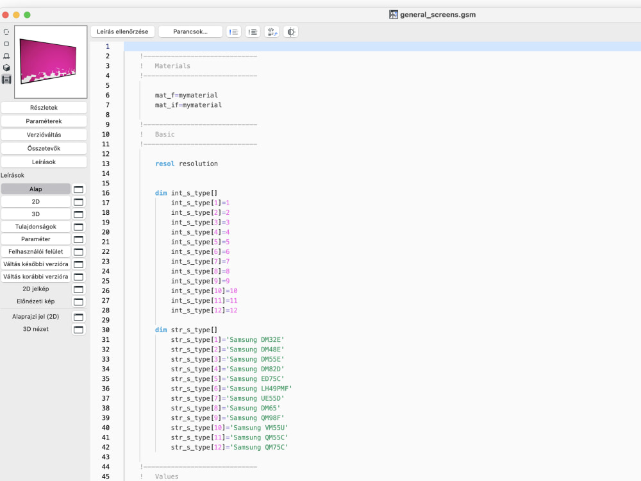
Task: Open Tulajdonságok script in separate window
Action: [78, 227]
